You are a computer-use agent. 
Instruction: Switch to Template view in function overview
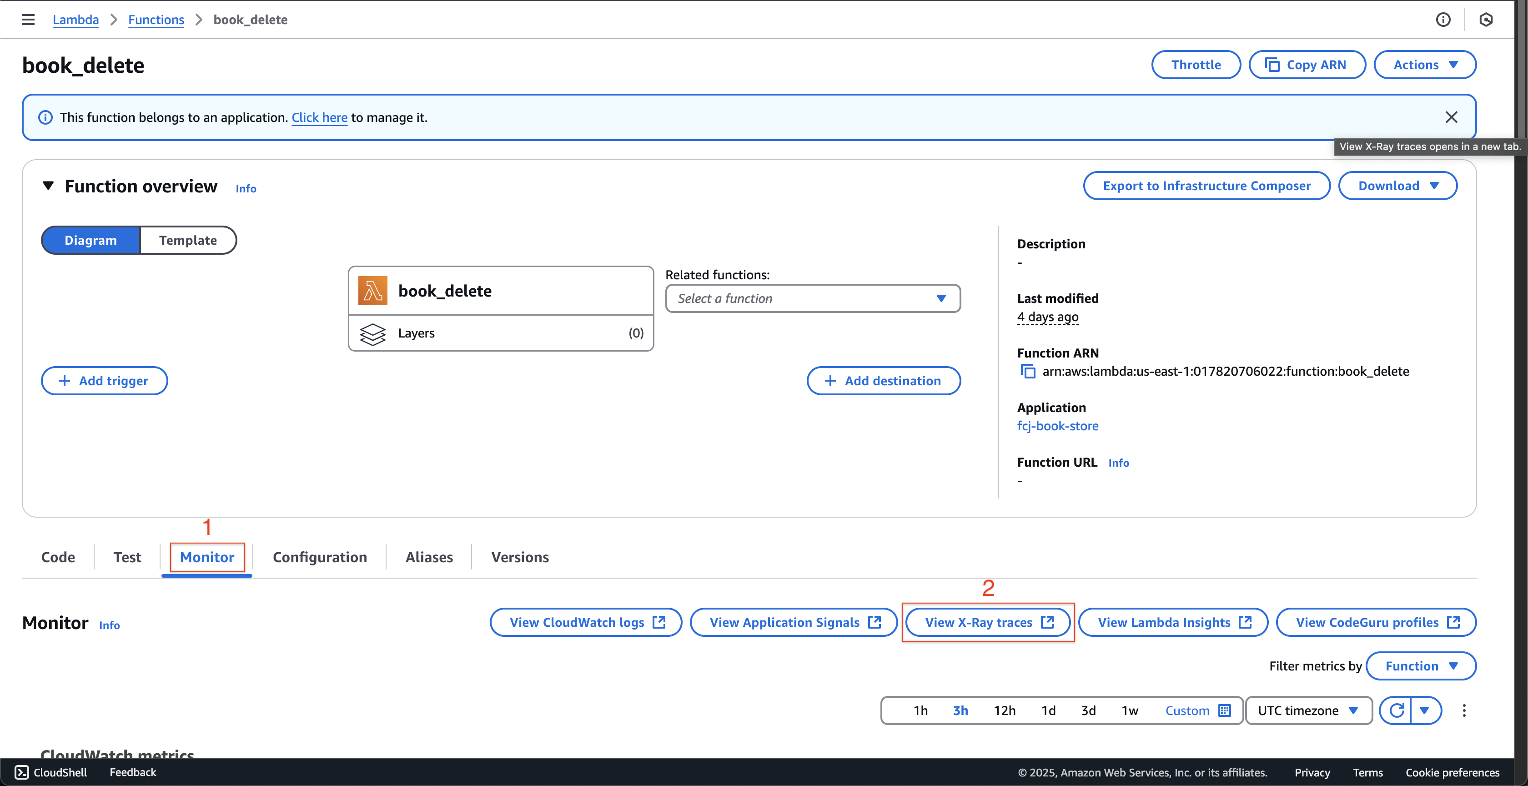[188, 240]
